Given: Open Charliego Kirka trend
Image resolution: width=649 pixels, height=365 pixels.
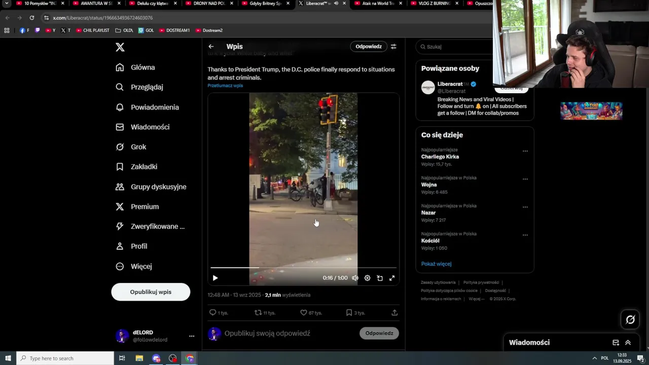Looking at the screenshot, I should [440, 157].
